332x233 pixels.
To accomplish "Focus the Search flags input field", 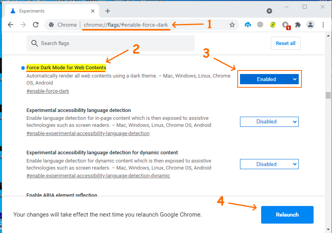I will point(114,43).
